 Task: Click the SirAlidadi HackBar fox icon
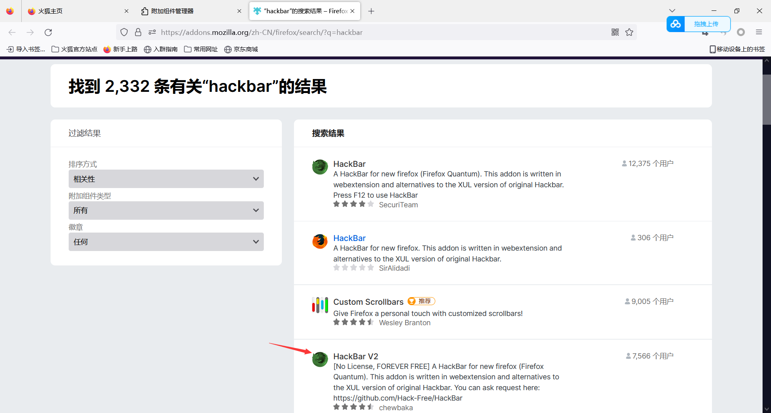click(320, 241)
